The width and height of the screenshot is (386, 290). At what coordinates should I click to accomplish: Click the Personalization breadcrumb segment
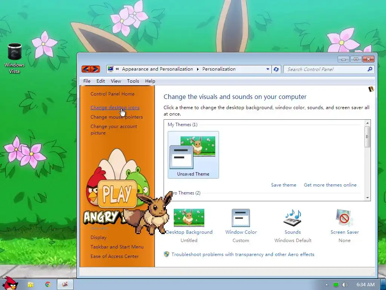pos(219,69)
